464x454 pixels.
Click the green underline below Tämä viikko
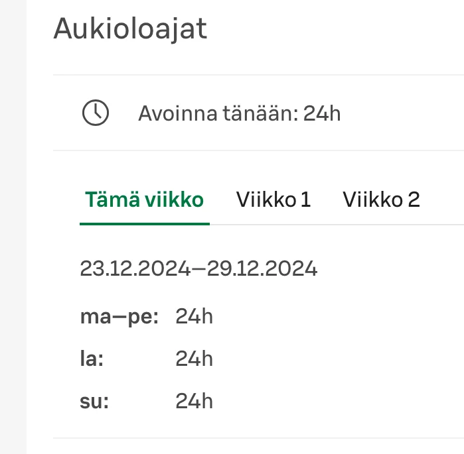click(x=144, y=224)
